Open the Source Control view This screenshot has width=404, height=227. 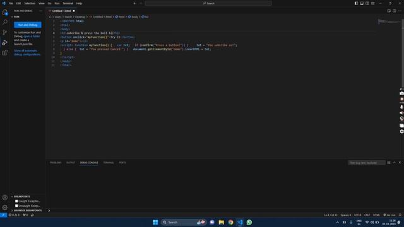click(4, 32)
